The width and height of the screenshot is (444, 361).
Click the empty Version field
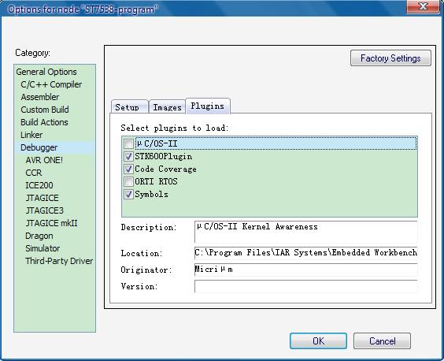pos(305,286)
